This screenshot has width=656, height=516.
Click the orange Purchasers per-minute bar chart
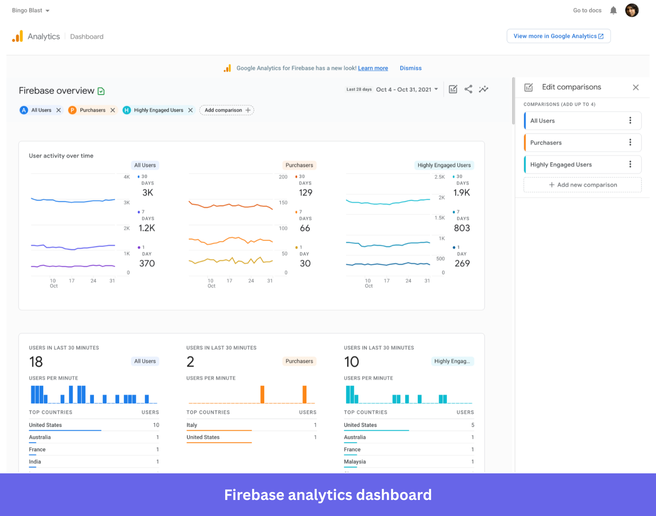pos(251,394)
